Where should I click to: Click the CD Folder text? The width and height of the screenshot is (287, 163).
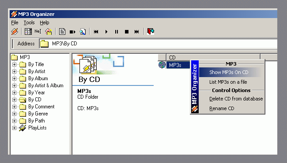tap(88, 97)
